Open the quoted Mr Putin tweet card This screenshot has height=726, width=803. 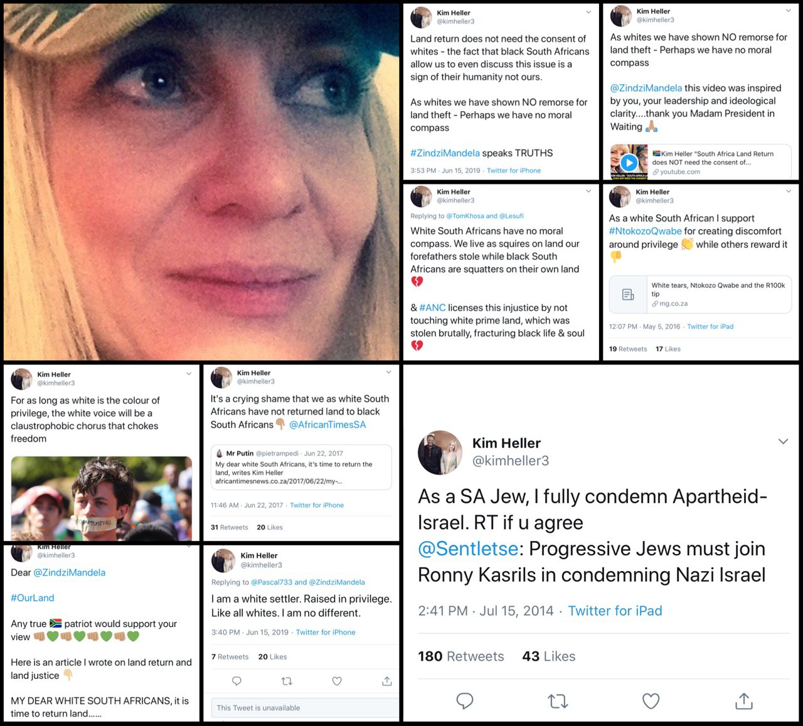pyautogui.click(x=301, y=467)
